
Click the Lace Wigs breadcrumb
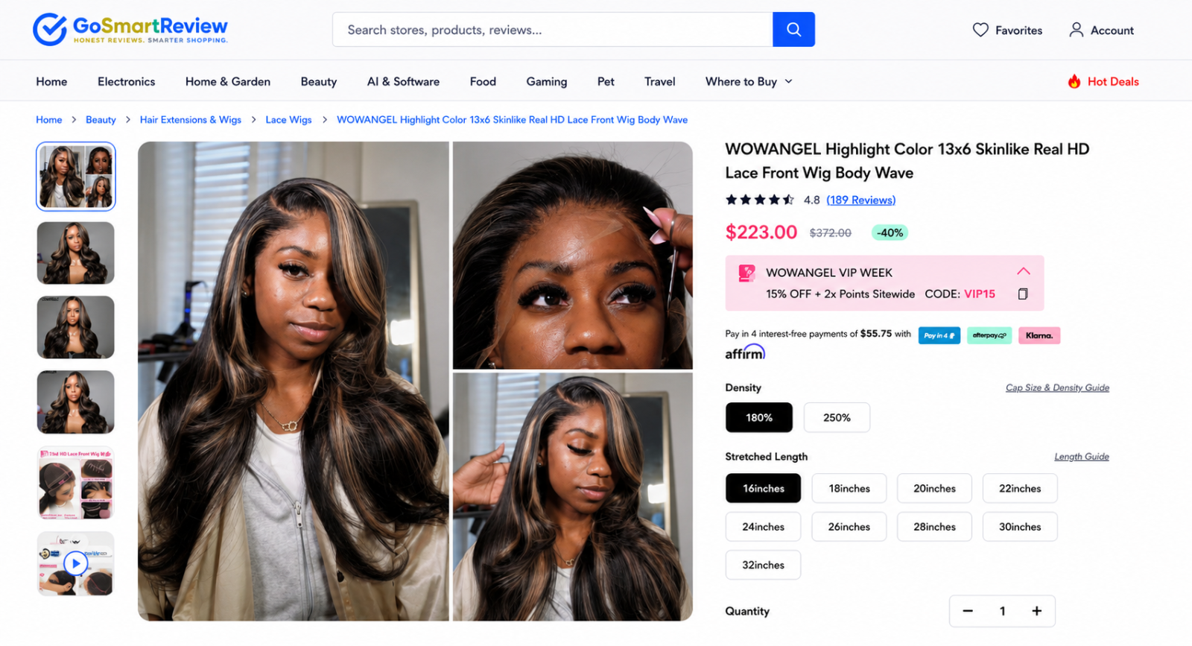pos(288,120)
